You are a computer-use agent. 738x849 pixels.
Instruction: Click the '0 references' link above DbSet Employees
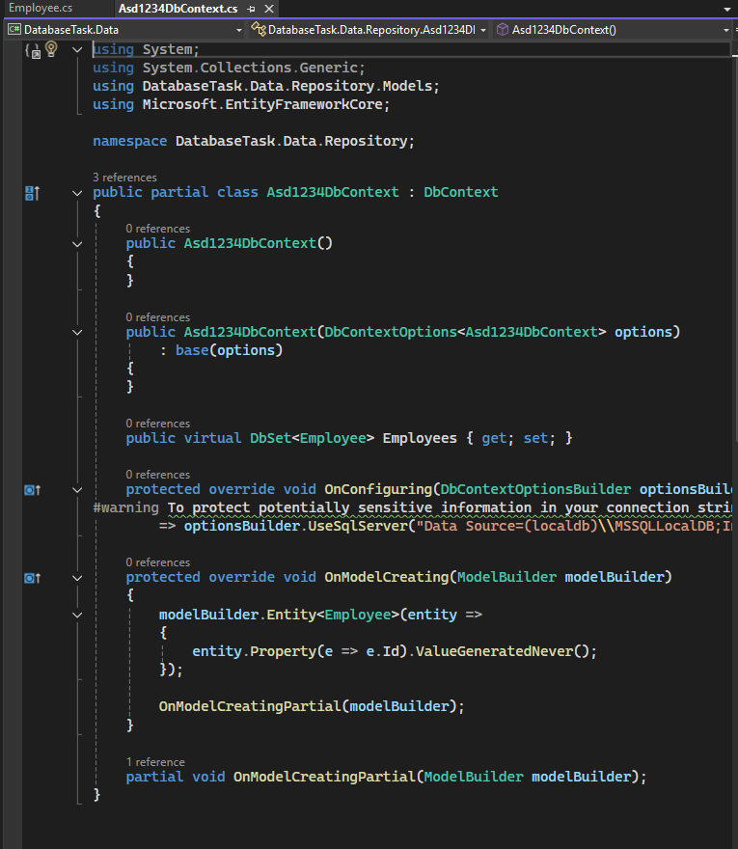click(157, 424)
